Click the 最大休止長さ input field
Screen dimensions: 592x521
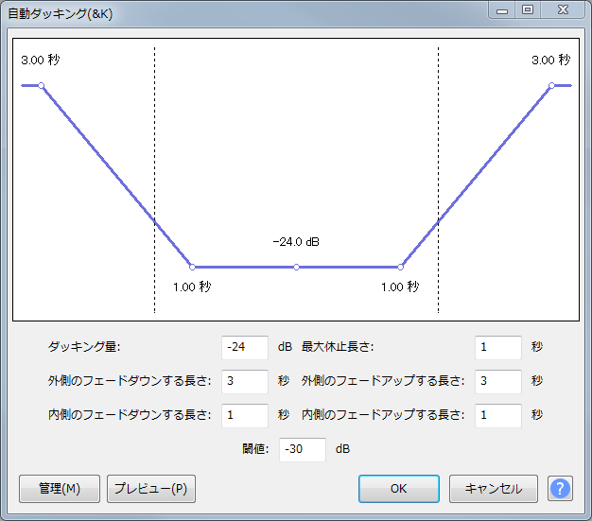coord(498,347)
